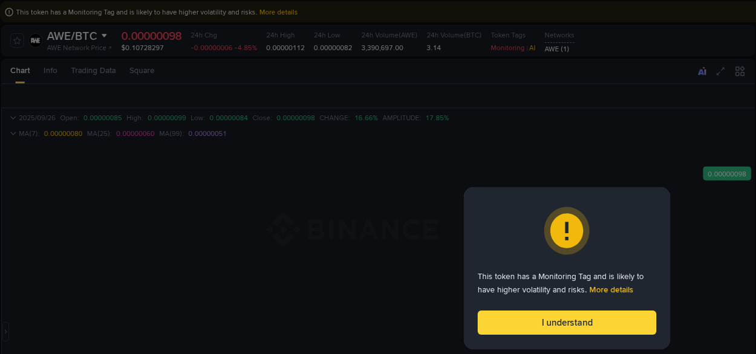Toggle the MA(99) moving average line
Image resolution: width=756 pixels, height=354 pixels.
click(206, 133)
